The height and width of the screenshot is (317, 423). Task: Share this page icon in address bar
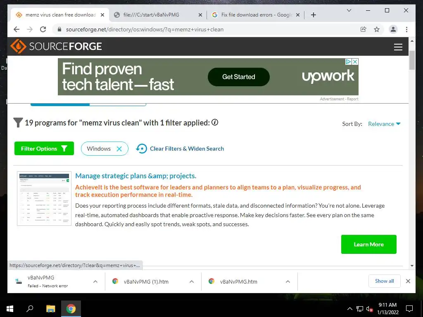[x=364, y=29]
